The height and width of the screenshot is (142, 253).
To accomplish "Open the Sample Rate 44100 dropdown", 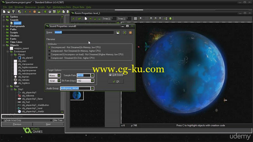I will click(92, 75).
